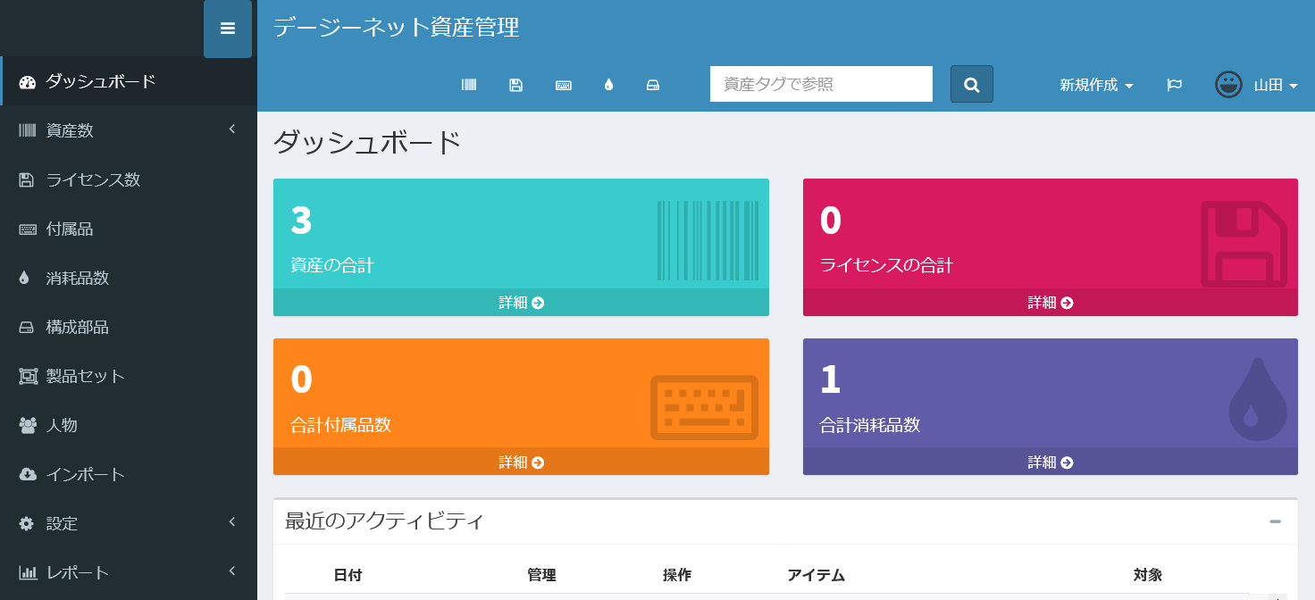The width and height of the screenshot is (1315, 600).
Task: Select ライセンス数 in the sidebar
Action: click(93, 179)
